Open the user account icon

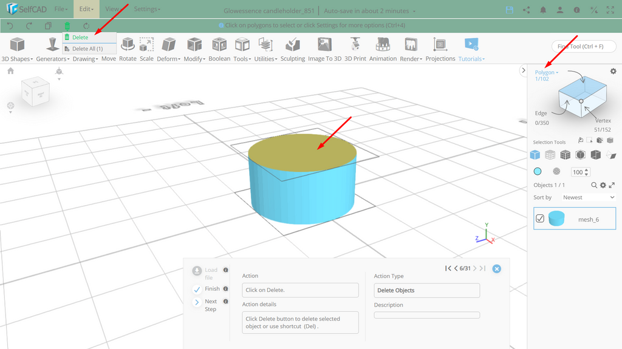[559, 10]
